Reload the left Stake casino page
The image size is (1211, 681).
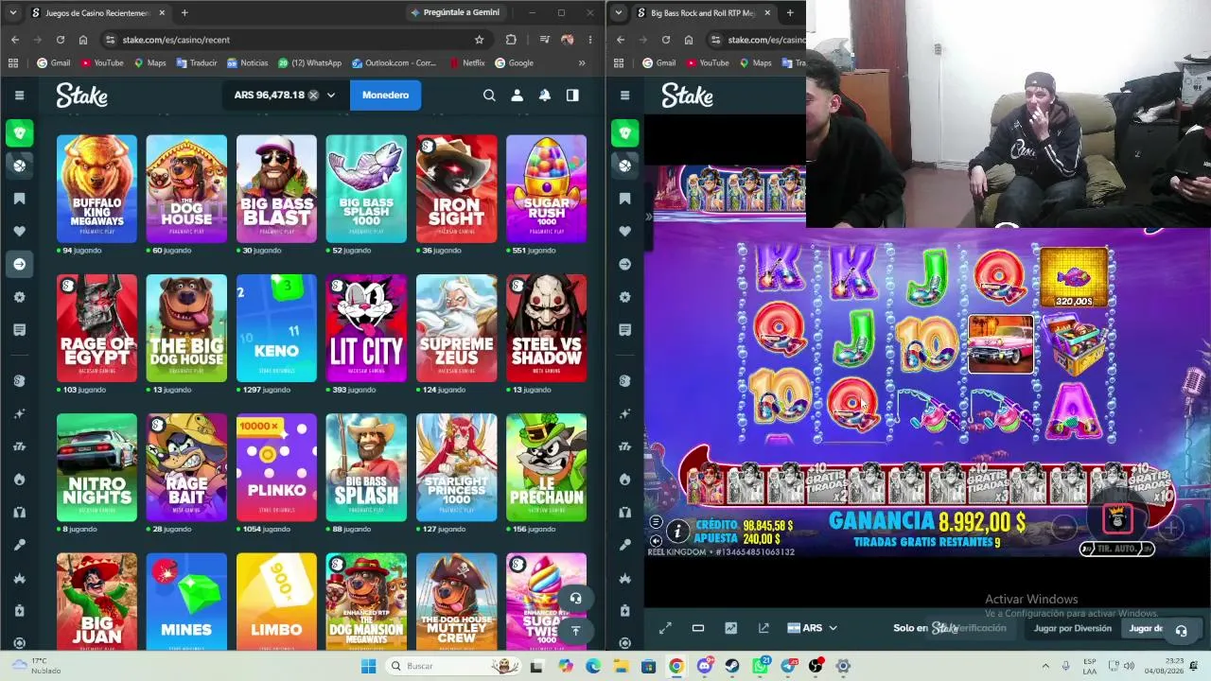click(60, 40)
